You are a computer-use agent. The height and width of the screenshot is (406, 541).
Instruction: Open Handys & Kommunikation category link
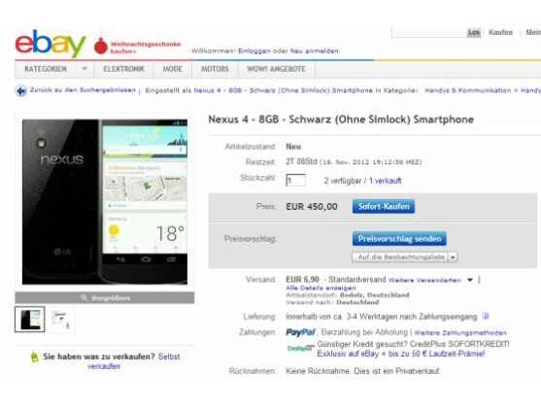coord(467,90)
